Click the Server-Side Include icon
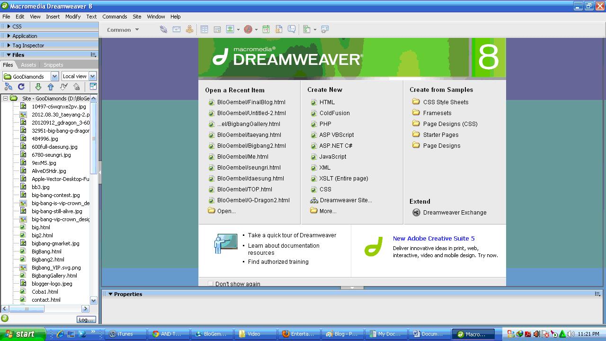The image size is (606, 341). point(279,29)
